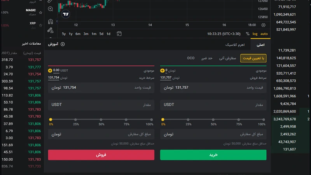Image resolution: width=311 pixels, height=175 pixels.
Task: Click buy total order Toman field
Action: [x=213, y=134]
